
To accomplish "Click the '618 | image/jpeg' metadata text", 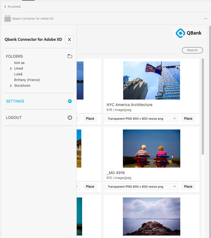I will coord(119,110).
